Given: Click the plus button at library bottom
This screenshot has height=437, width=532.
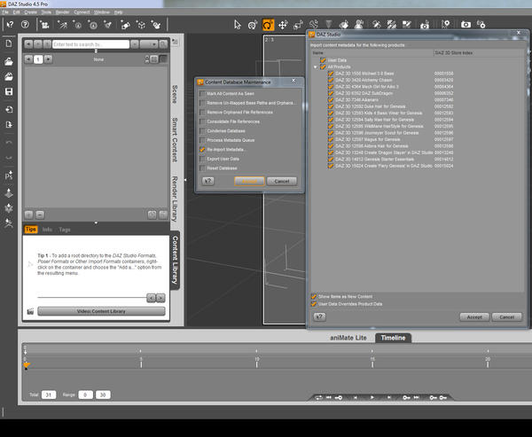Looking at the screenshot, I should (29, 215).
